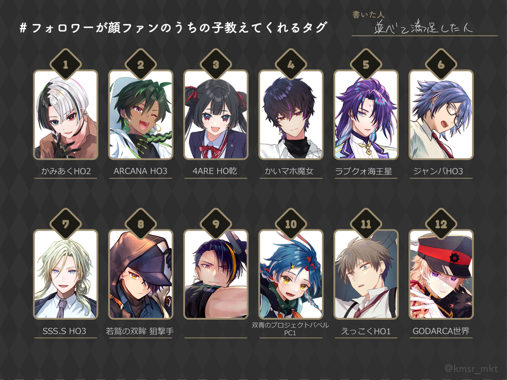Click the ラプクォ海王星 label
Image resolution: width=507 pixels, height=380 pixels.
363,171
